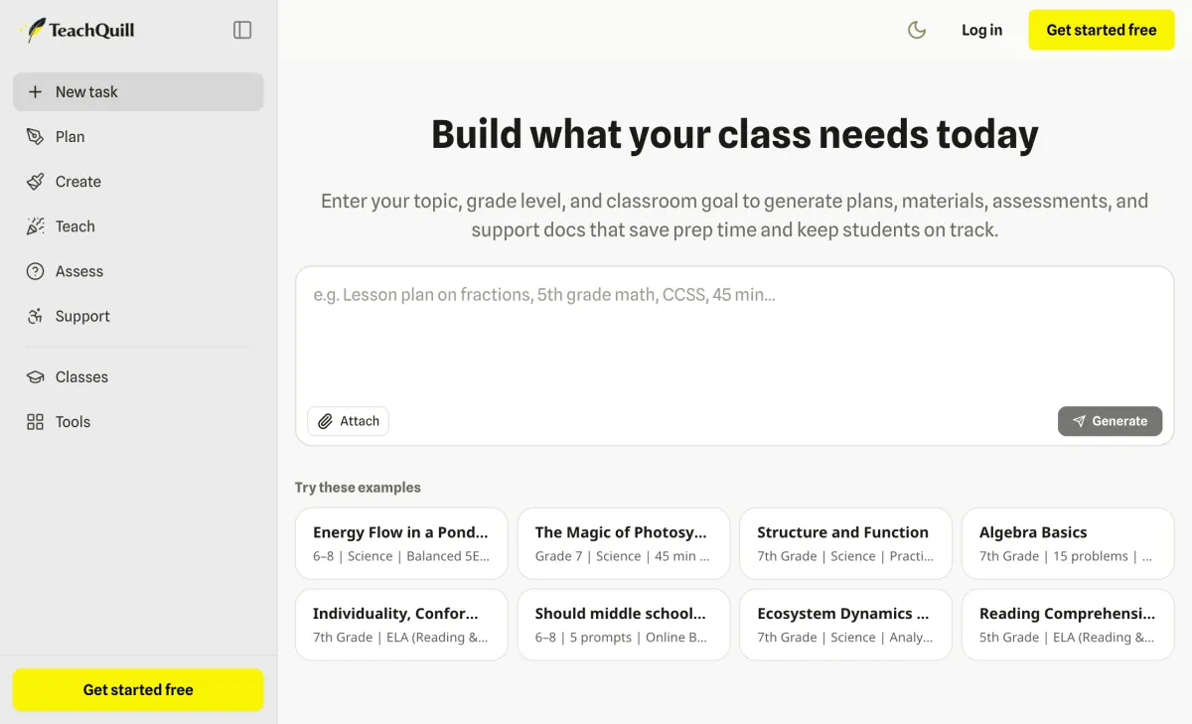Image resolution: width=1192 pixels, height=724 pixels.
Task: Open the Log in link
Action: coord(981,30)
